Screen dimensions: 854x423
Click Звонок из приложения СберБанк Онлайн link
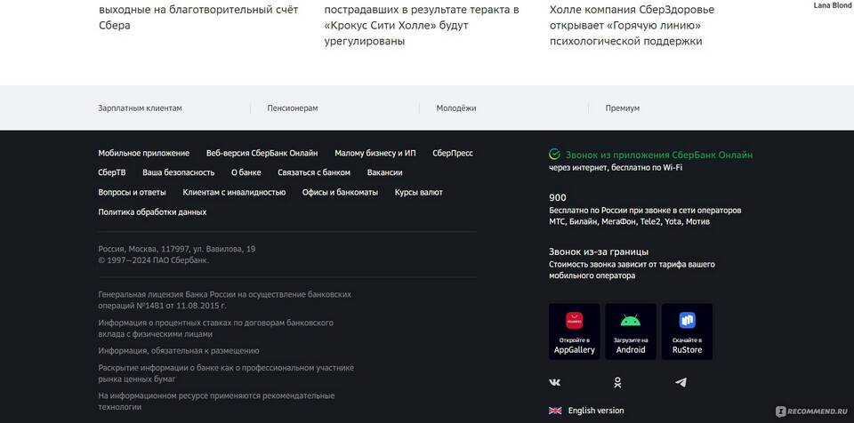659,155
